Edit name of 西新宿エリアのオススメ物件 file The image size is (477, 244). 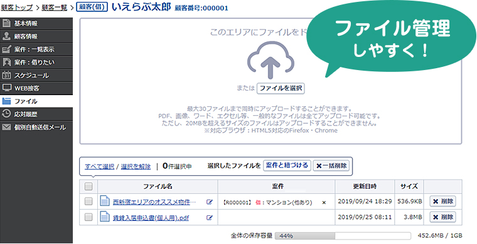pyautogui.click(x=209, y=202)
